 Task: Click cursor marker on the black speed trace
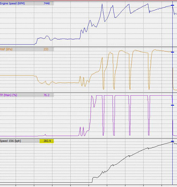172,141
